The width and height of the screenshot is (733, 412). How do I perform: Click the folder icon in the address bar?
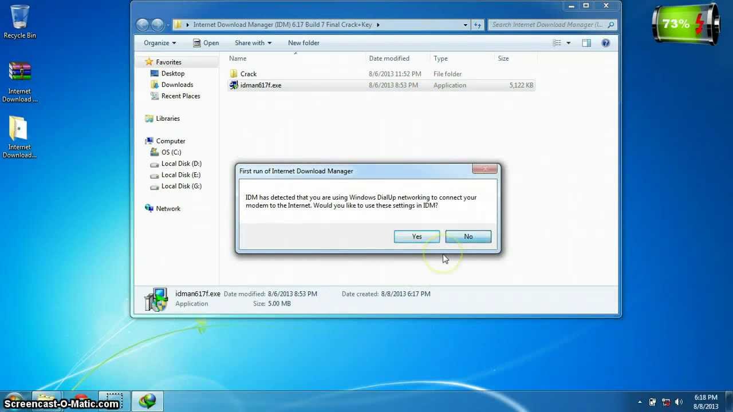[x=178, y=25]
